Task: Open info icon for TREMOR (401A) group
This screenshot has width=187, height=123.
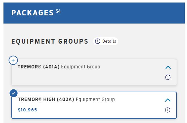Action: [x=168, y=77]
